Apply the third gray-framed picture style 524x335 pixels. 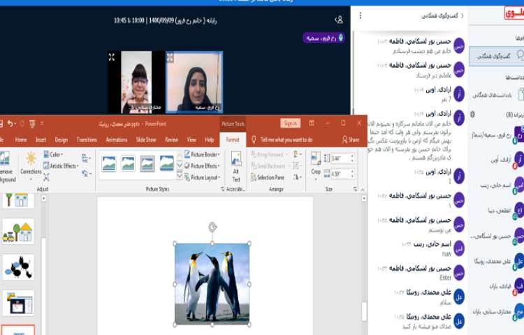pos(147,163)
